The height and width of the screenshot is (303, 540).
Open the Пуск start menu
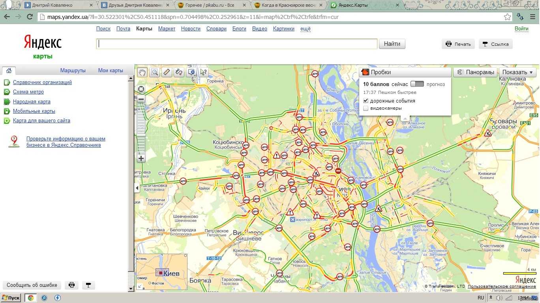coord(11,298)
